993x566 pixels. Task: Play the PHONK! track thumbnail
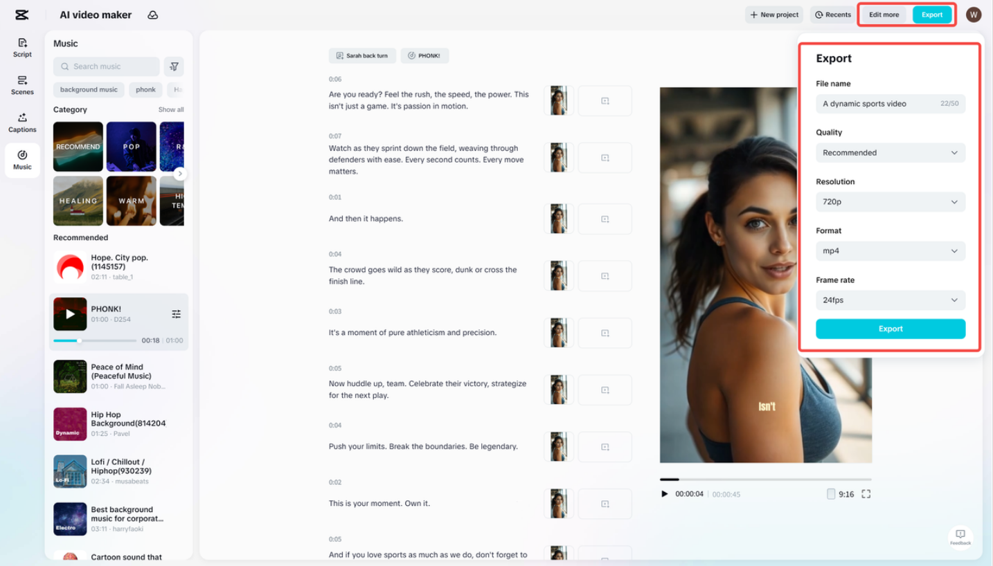click(x=70, y=314)
